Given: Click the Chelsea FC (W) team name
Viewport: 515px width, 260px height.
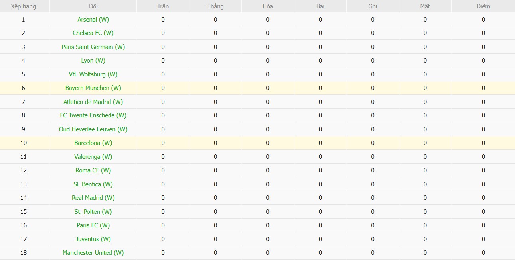Looking at the screenshot, I should pos(93,33).
